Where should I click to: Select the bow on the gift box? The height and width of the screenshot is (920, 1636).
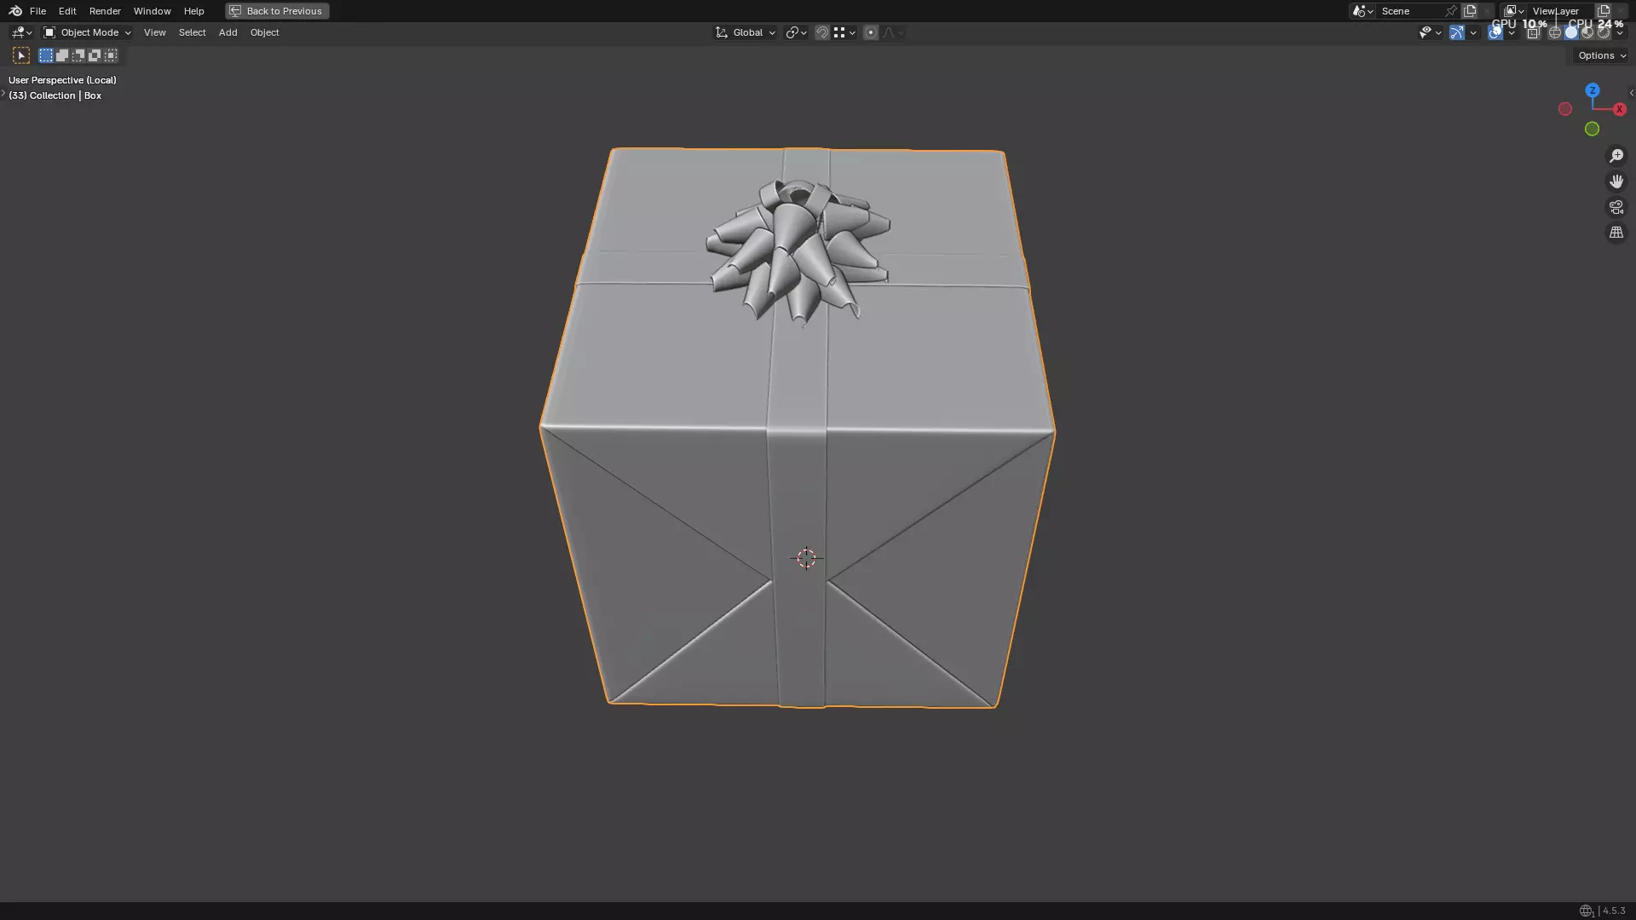click(798, 251)
